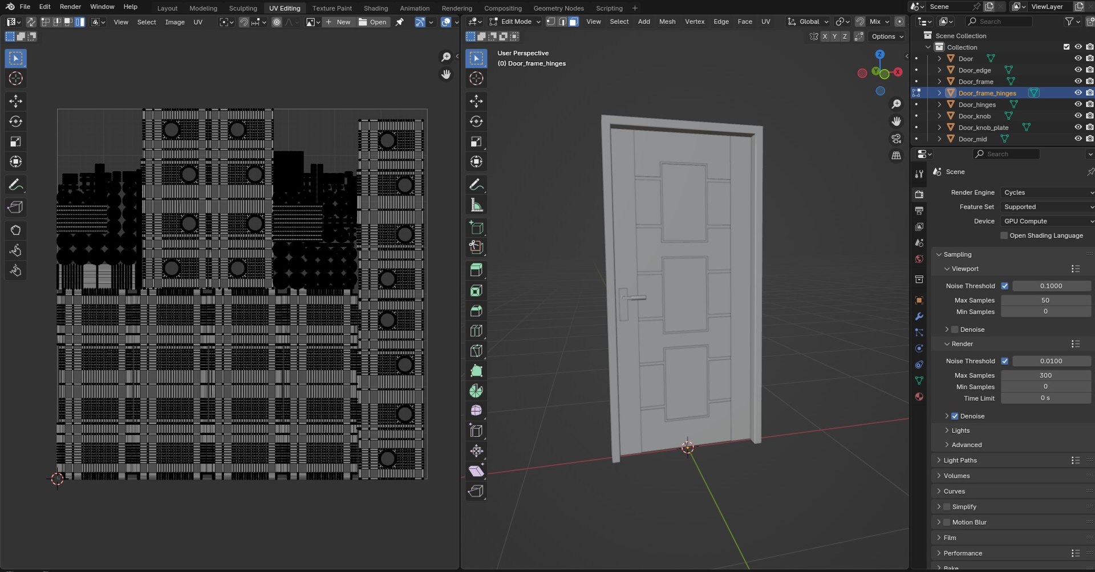The height and width of the screenshot is (572, 1095).
Task: Disable Render Denoise checkbox
Action: (x=955, y=416)
